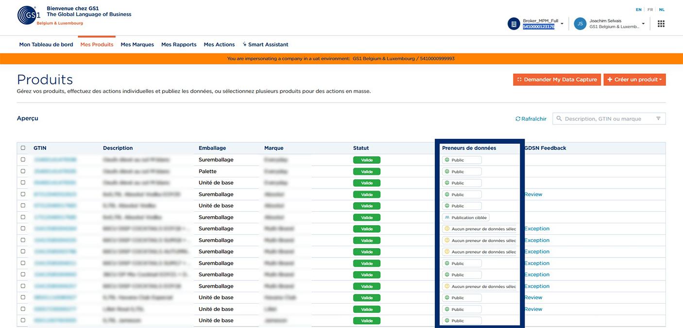The height and width of the screenshot is (328, 683).
Task: Focus the Description, GTIN ou marque search field
Action: pyautogui.click(x=609, y=119)
